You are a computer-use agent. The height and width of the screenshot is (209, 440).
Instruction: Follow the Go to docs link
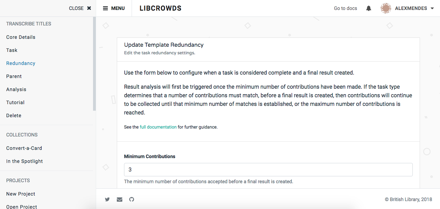(x=345, y=8)
